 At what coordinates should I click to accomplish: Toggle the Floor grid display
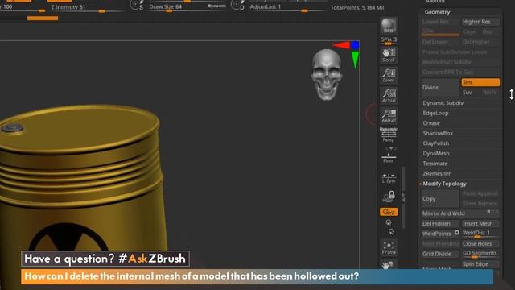pyautogui.click(x=389, y=157)
